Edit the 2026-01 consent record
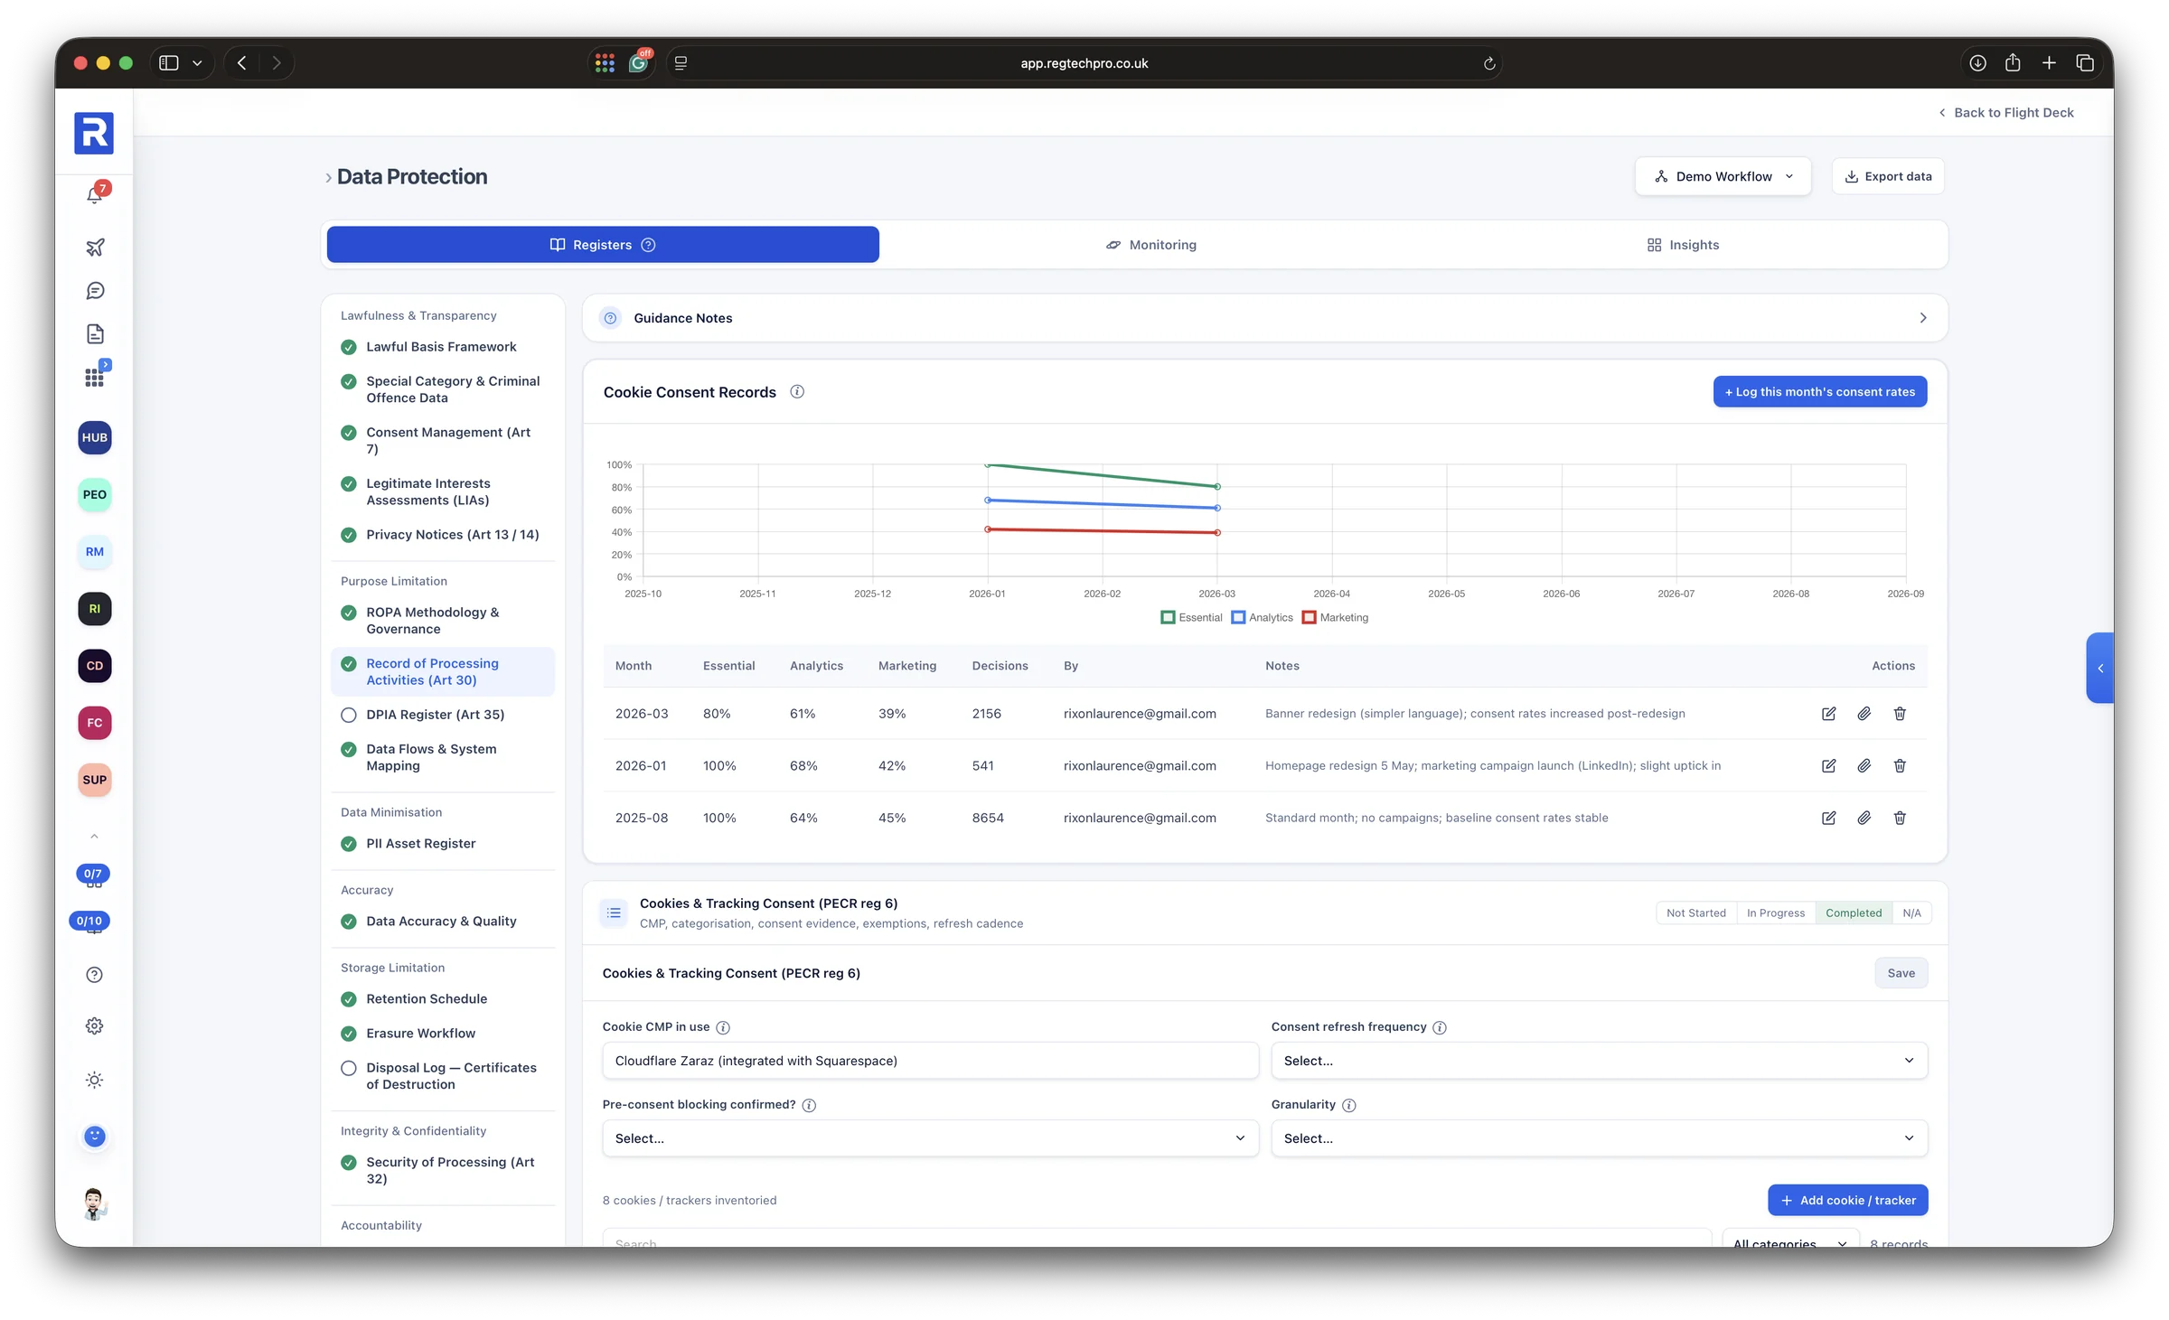 (1829, 766)
